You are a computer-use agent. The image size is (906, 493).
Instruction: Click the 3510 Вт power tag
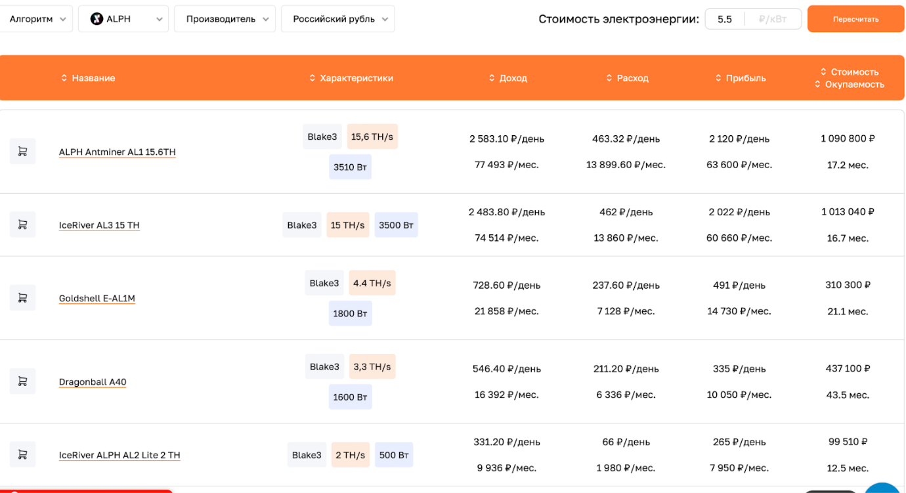[350, 167]
